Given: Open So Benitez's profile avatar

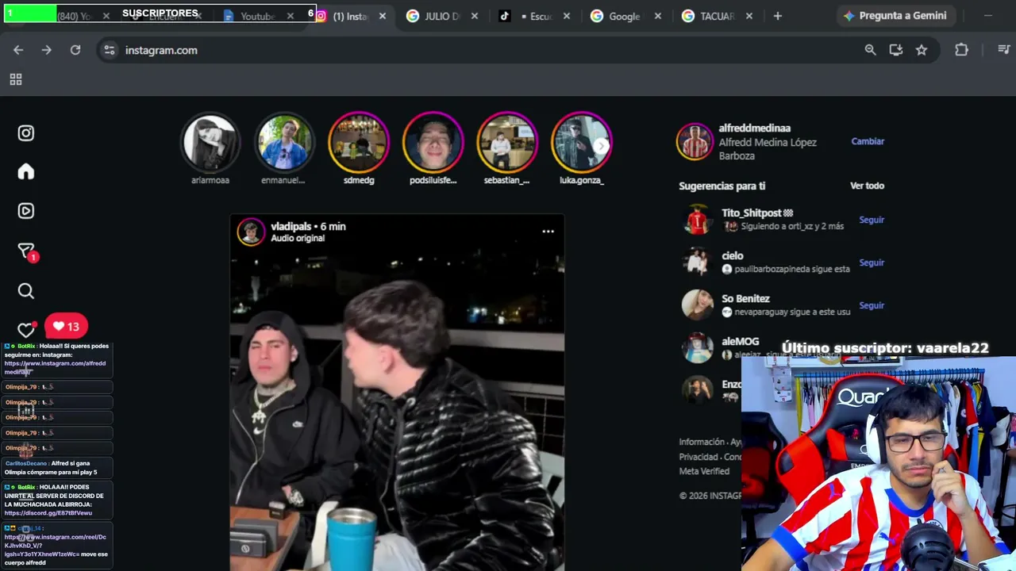Looking at the screenshot, I should click(698, 305).
